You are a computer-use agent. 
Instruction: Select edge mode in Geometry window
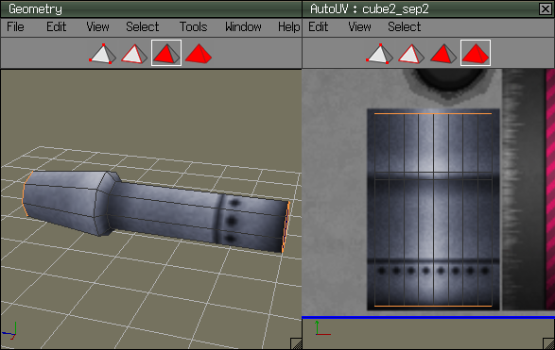134,54
